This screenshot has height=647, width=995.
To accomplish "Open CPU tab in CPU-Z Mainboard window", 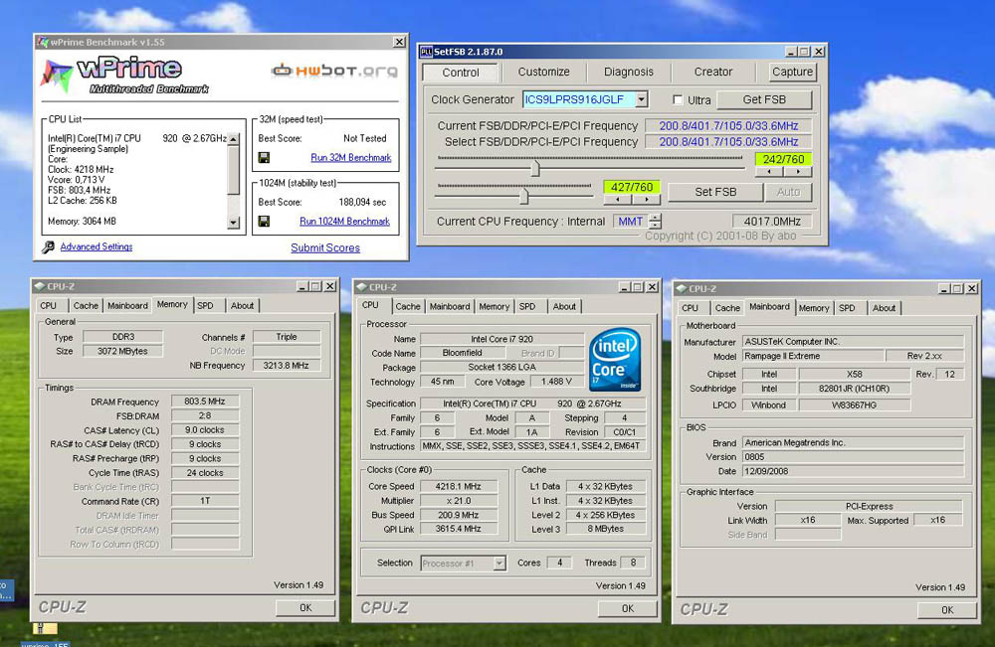I will 690,308.
